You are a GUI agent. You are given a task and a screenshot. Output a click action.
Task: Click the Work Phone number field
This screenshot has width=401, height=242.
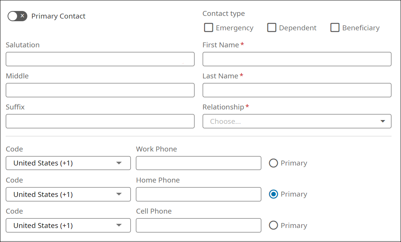pos(198,163)
